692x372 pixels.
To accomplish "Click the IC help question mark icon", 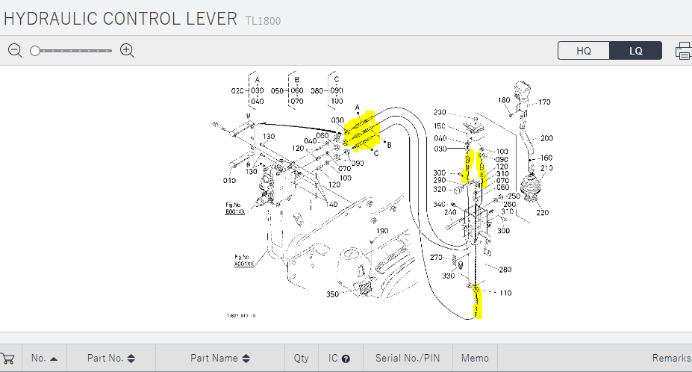I will coord(346,359).
